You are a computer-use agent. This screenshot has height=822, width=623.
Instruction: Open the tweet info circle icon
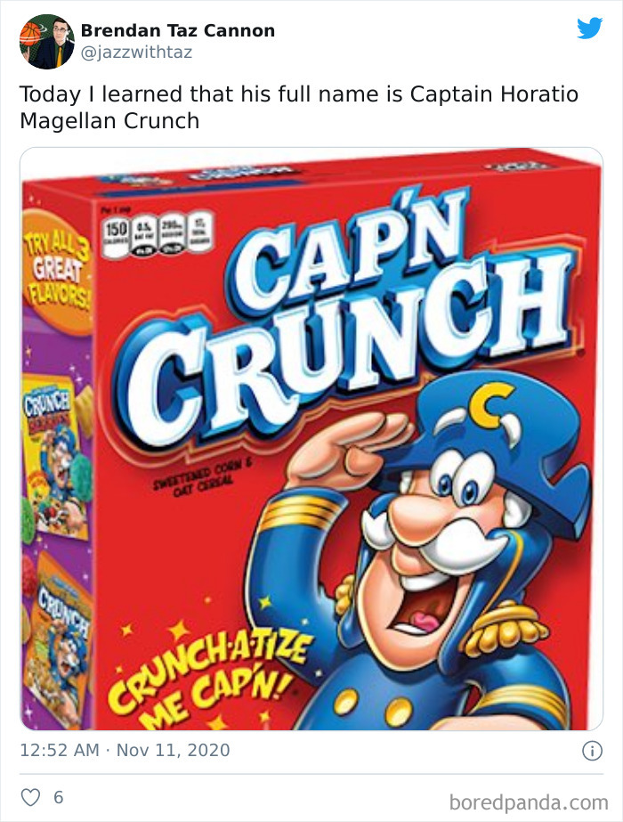pyautogui.click(x=592, y=752)
